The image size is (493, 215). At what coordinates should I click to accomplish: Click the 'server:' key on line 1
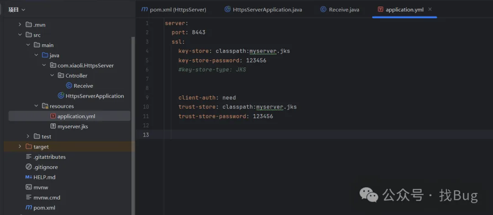(x=176, y=23)
